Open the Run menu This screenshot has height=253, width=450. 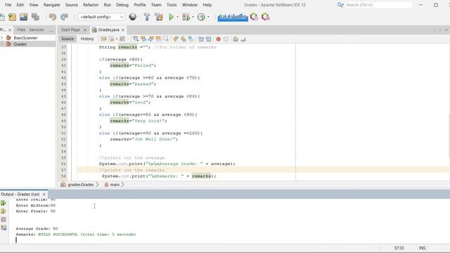tap(108, 5)
